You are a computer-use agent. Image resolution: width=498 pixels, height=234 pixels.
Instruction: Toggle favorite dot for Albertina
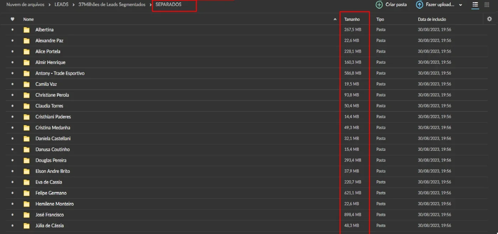[12, 30]
